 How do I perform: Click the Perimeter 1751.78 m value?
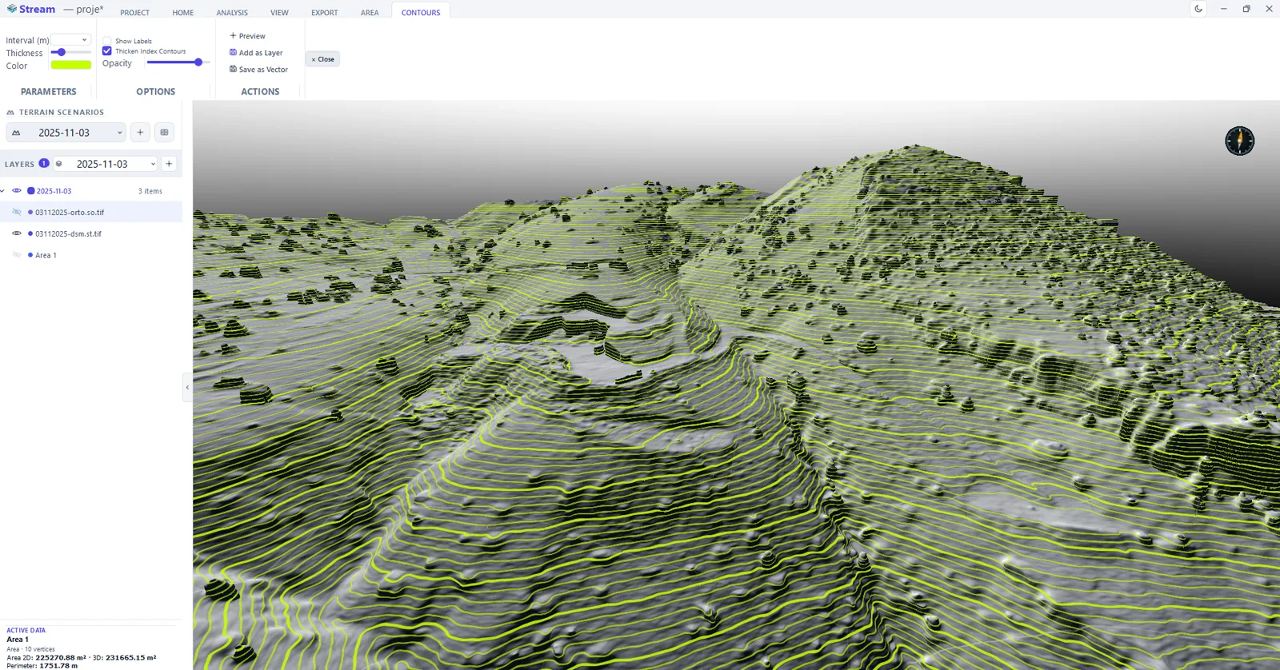tap(58, 665)
